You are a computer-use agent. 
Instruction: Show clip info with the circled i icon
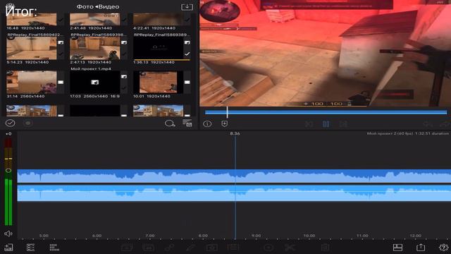point(207,124)
